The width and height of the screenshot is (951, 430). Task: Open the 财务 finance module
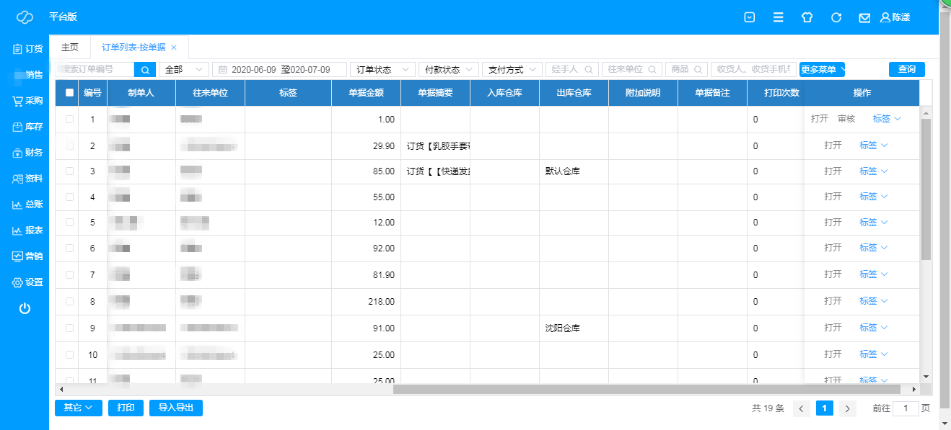point(27,153)
